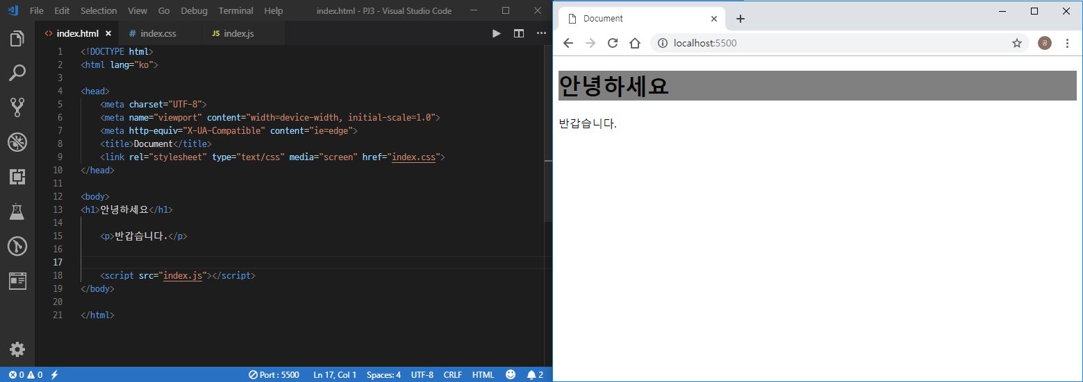Change encoding via UTF-8 status item
Image resolution: width=1083 pixels, height=382 pixels.
tap(422, 374)
